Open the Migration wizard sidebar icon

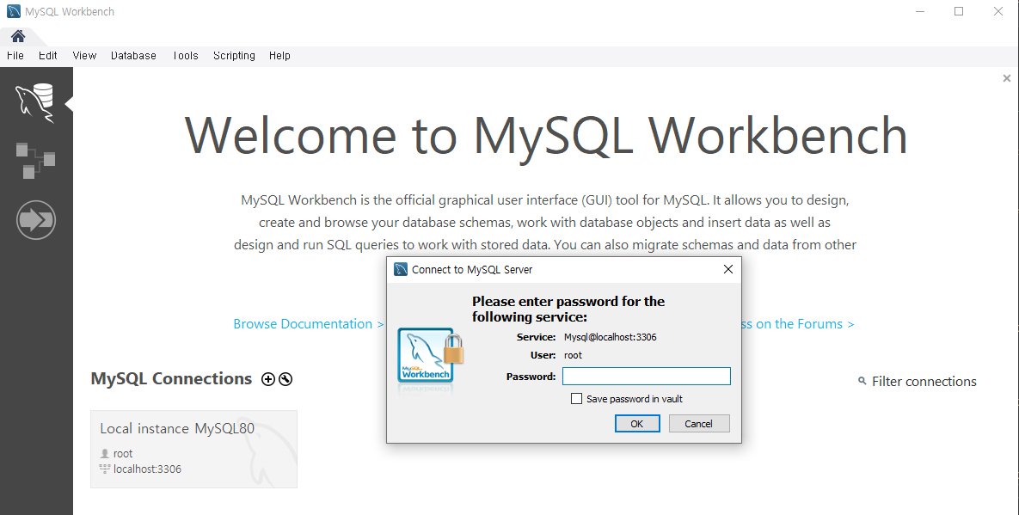tap(36, 219)
